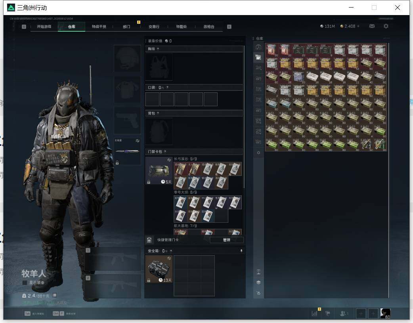Click the Tab key hint button
413x323 pixels.
(27, 313)
